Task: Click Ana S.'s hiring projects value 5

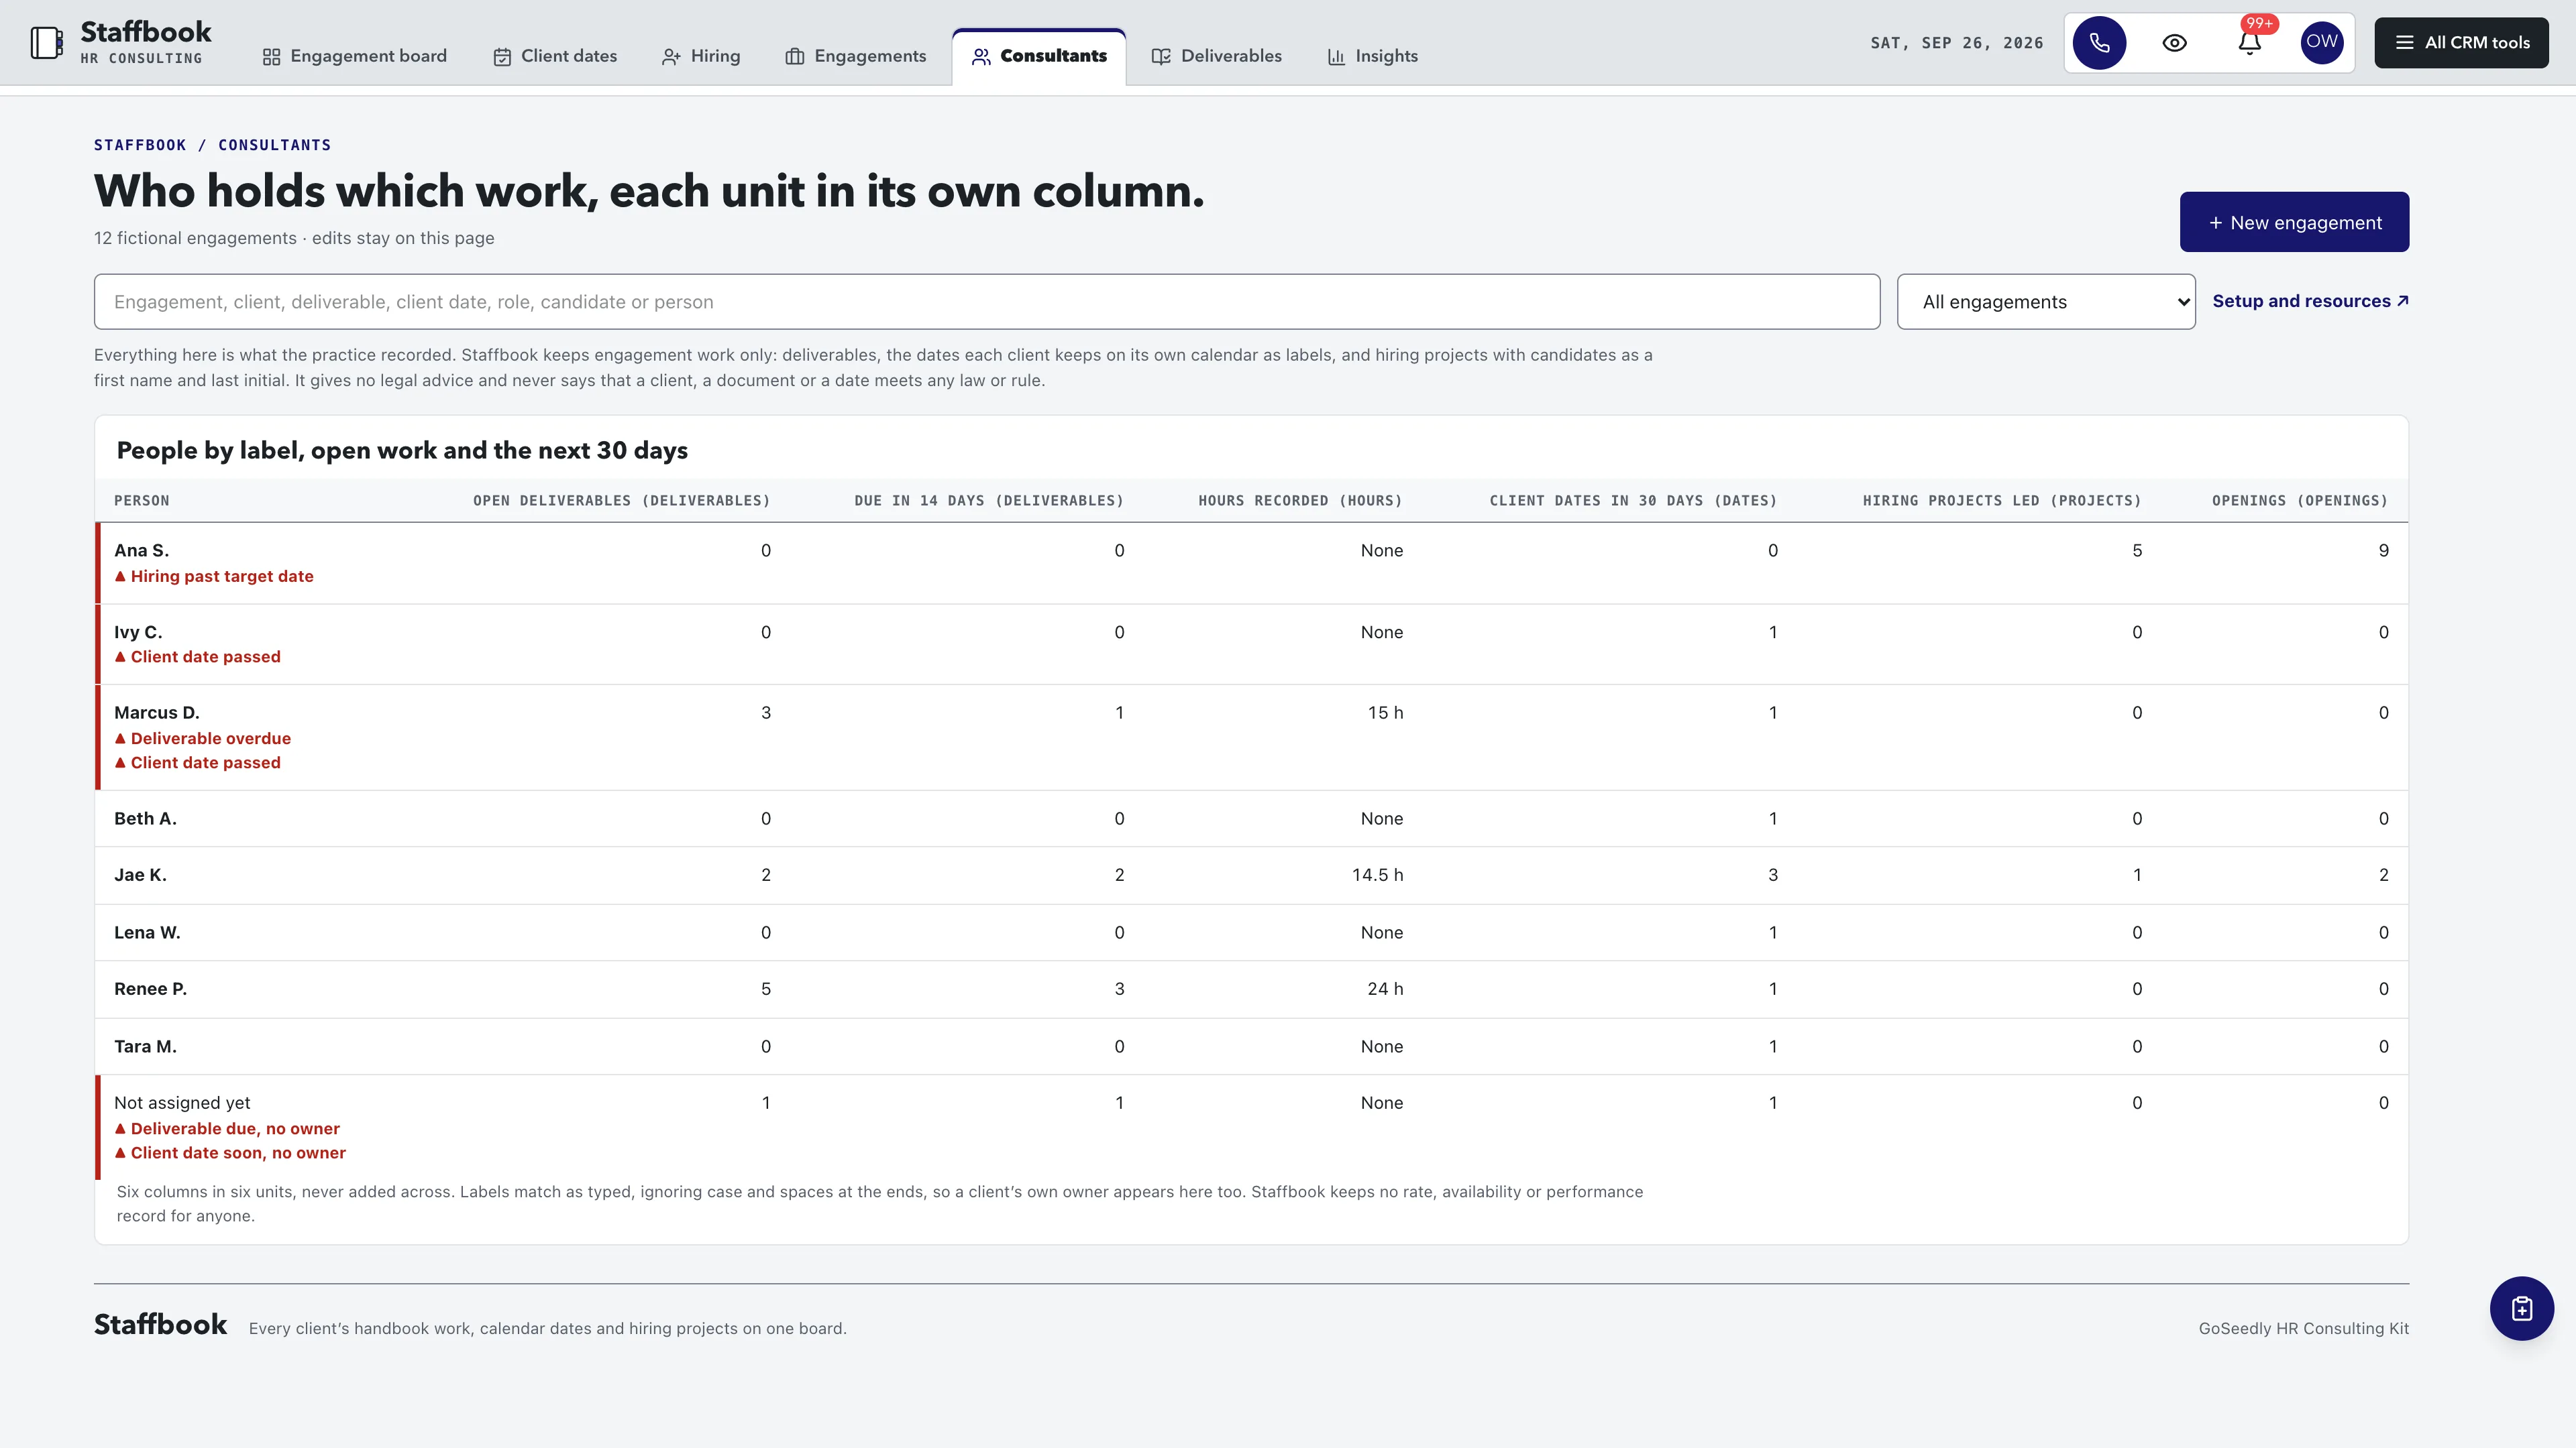Action: coord(2137,550)
